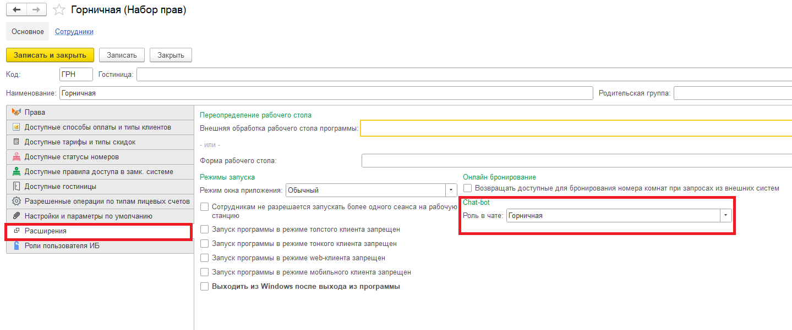This screenshot has height=330, width=792.
Task: Click the Родительская группа field
Action: (733, 93)
